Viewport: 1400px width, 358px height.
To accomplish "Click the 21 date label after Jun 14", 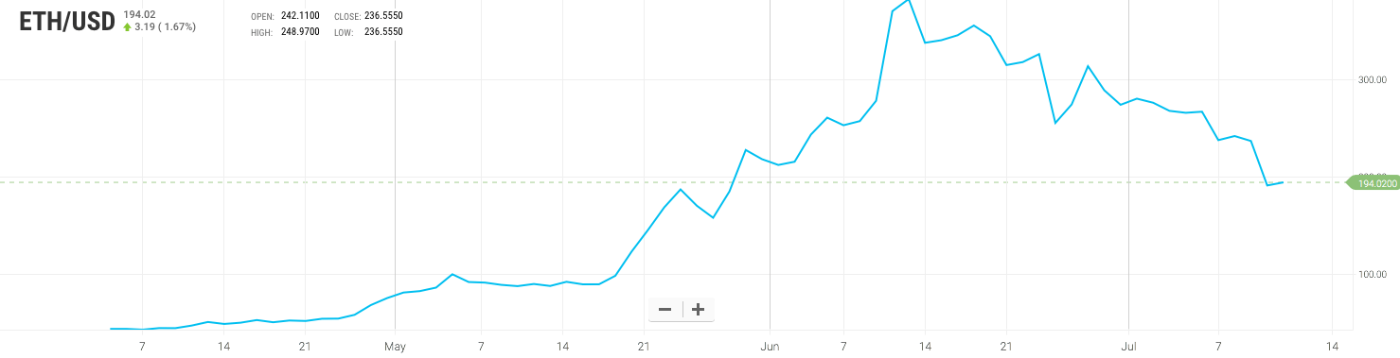I will [x=1006, y=347].
